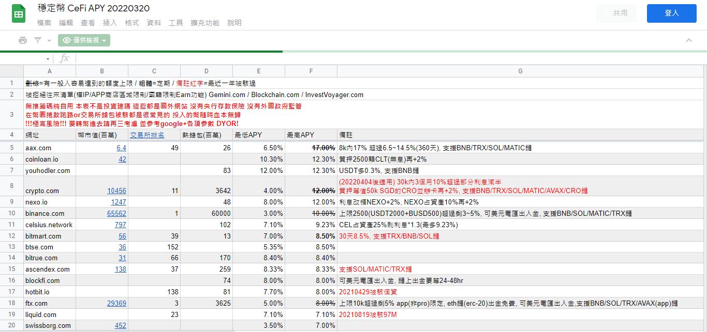707x332 pixels.
Task: Select the 幣市值(百萬) header cell
Action: pyautogui.click(x=102, y=135)
